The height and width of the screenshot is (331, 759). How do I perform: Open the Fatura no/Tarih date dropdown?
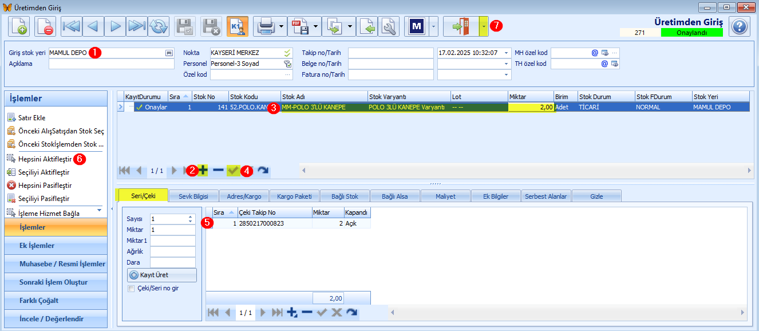pos(506,74)
